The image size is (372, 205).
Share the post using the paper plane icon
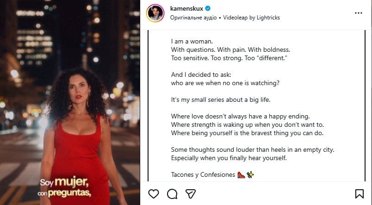pos(190,193)
